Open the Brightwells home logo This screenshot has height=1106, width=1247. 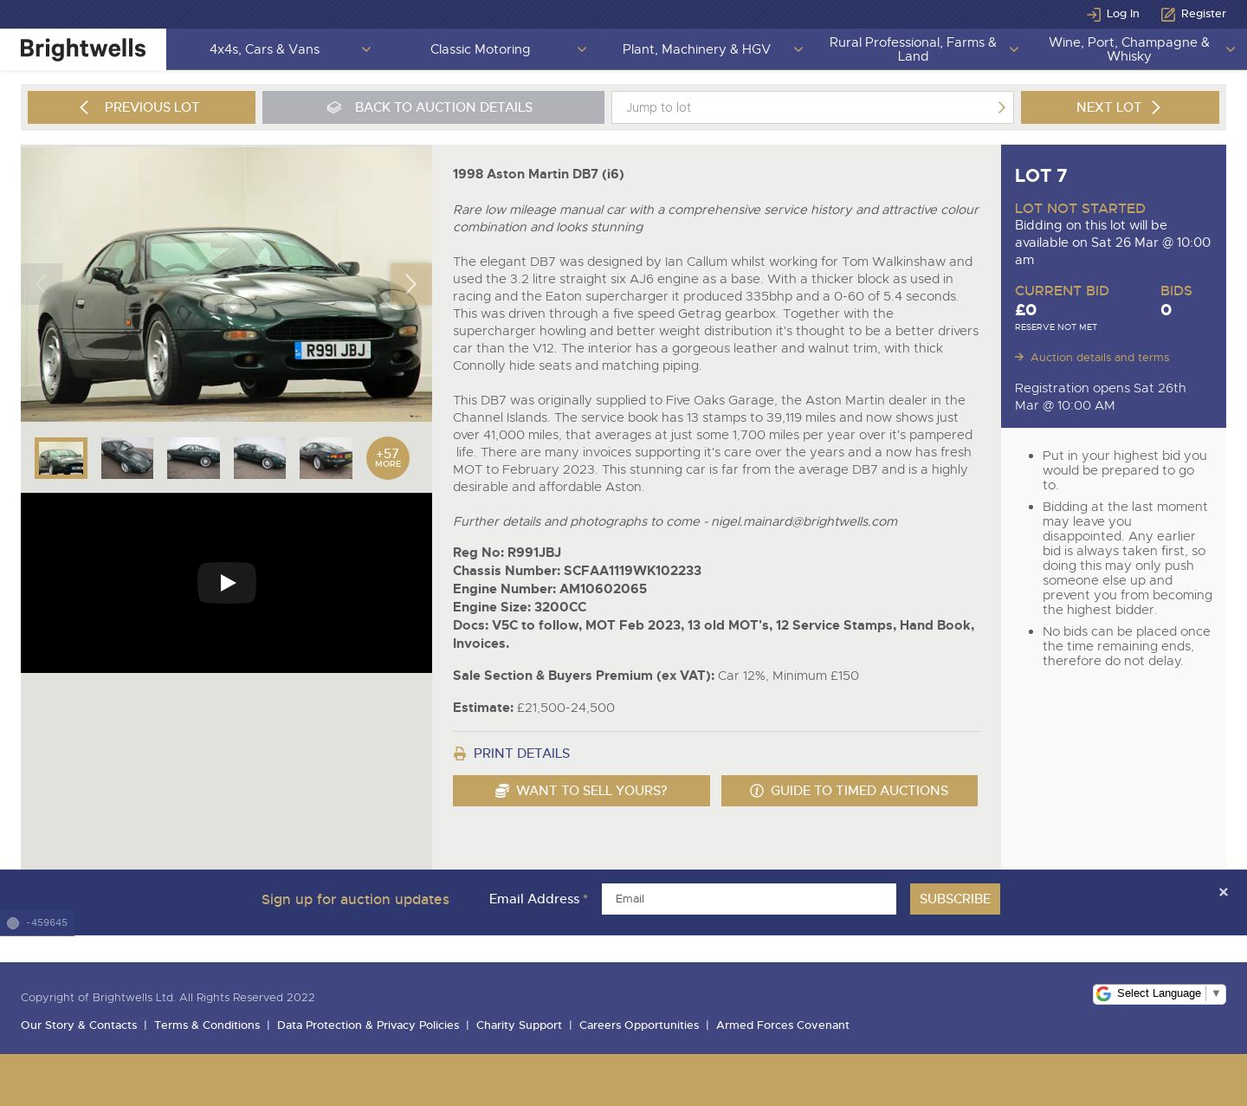(83, 49)
